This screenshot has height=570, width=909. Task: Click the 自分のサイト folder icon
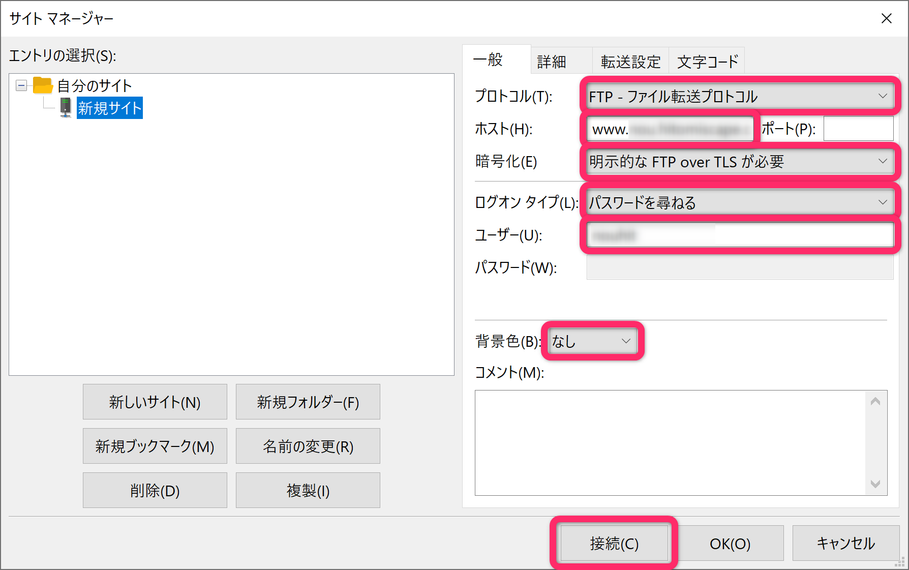(43, 85)
